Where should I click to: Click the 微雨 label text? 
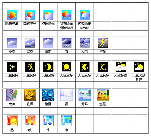tap(48, 52)
